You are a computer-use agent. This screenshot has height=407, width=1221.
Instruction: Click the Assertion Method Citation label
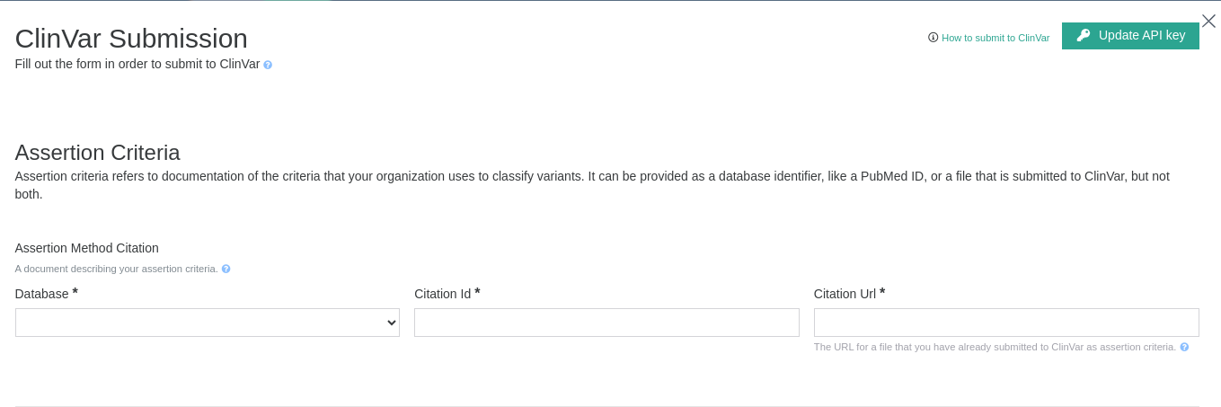coord(86,248)
